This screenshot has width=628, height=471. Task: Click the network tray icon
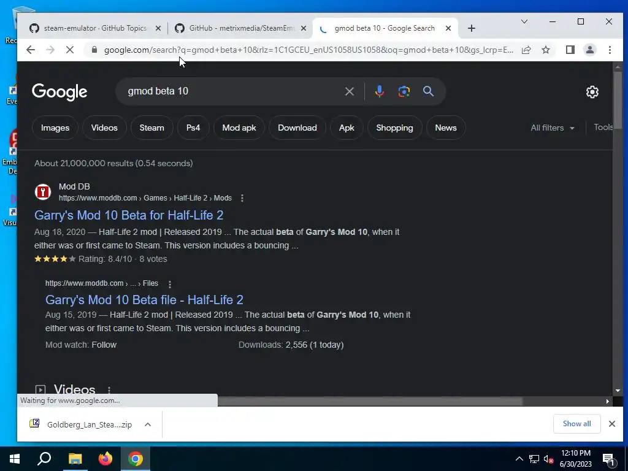(534, 459)
